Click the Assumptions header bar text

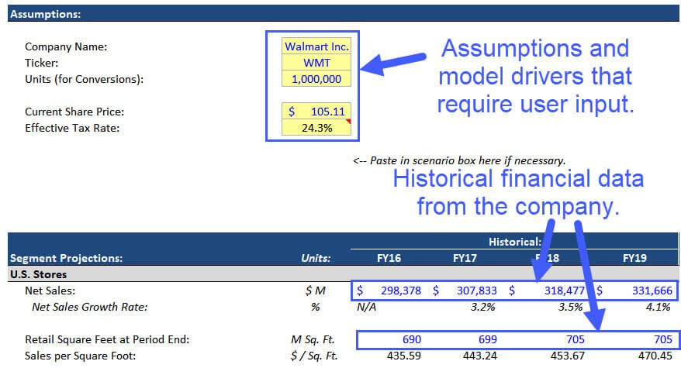pos(46,14)
